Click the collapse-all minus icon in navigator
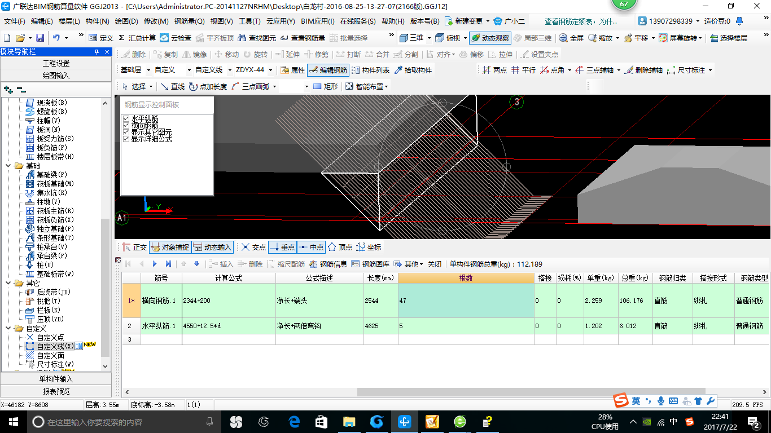The width and height of the screenshot is (771, 433). point(21,90)
